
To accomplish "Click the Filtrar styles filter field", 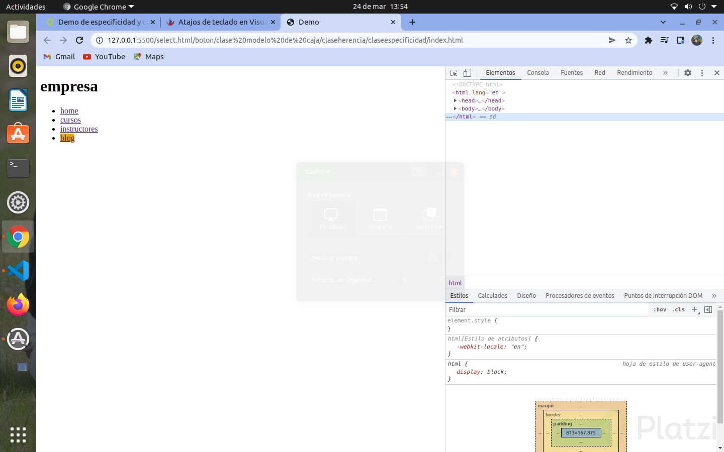I will pyautogui.click(x=547, y=309).
